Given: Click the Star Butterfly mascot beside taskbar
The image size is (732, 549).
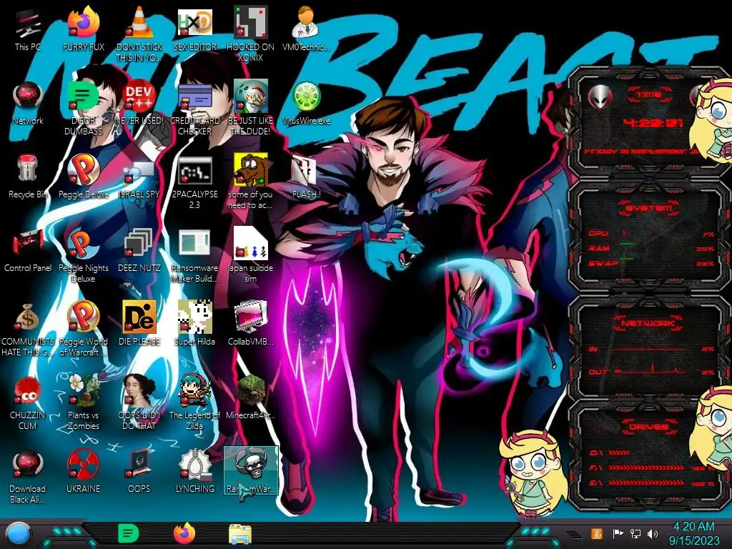Looking at the screenshot, I should [x=532, y=472].
